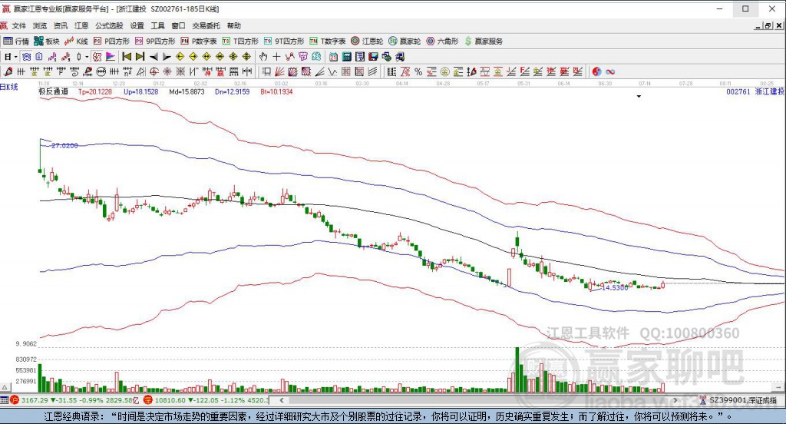Open the 交易委托 menu
The height and width of the screenshot is (424, 786).
[x=206, y=25]
